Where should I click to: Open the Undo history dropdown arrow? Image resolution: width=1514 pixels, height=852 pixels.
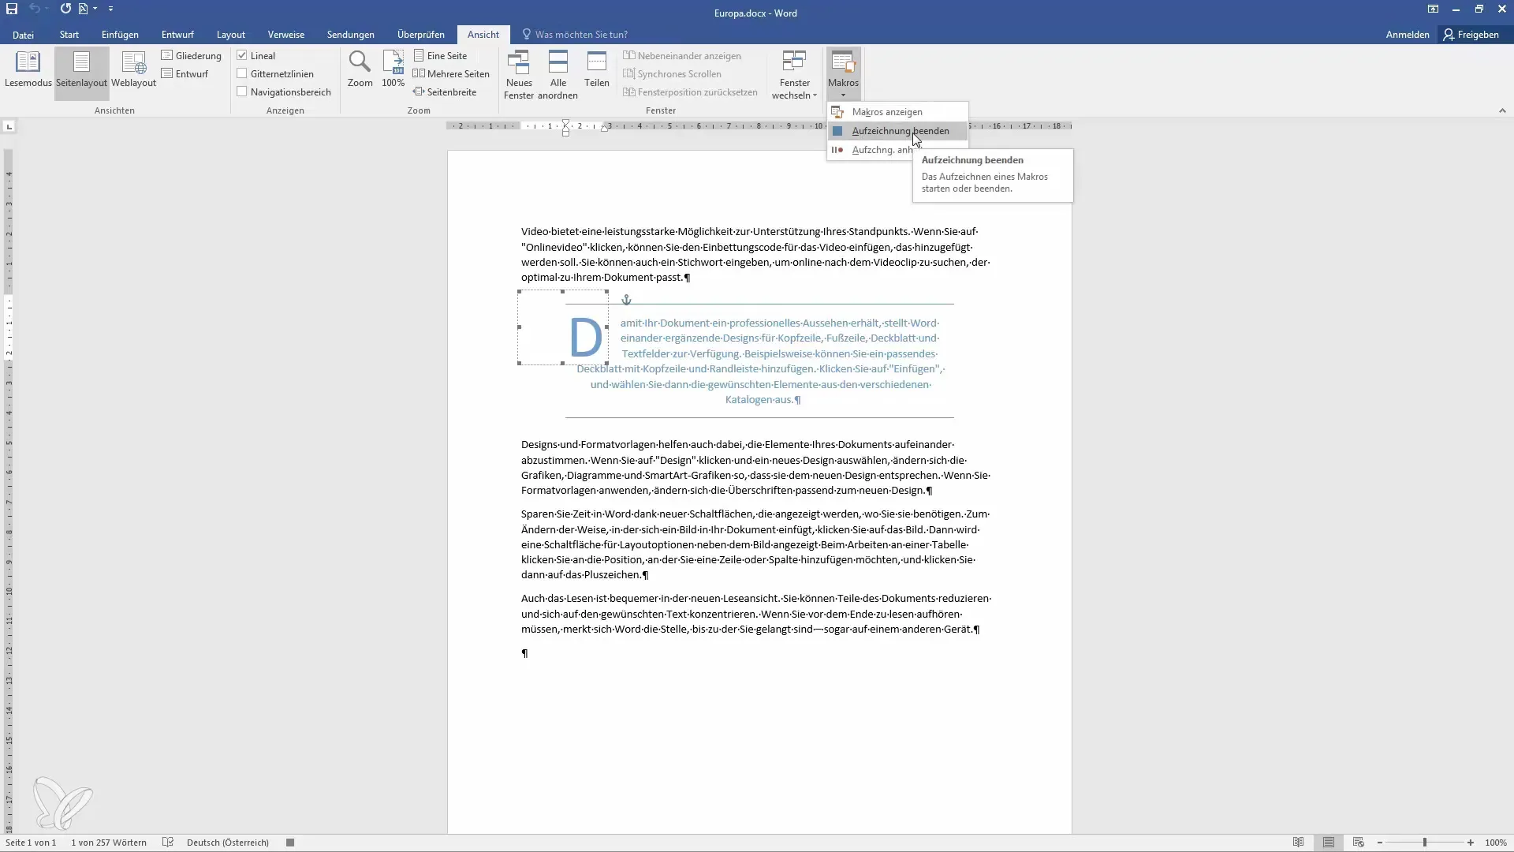tap(47, 9)
